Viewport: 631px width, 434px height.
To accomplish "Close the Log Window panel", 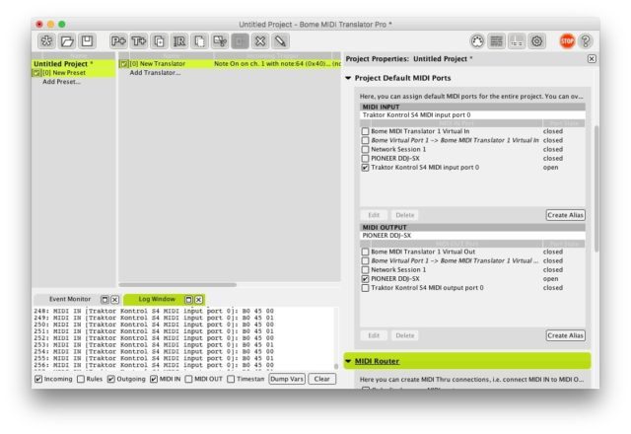I will click(x=199, y=300).
